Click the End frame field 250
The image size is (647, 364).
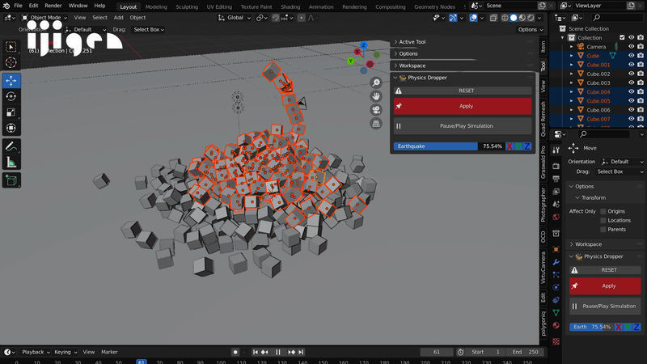pyautogui.click(x=525, y=352)
